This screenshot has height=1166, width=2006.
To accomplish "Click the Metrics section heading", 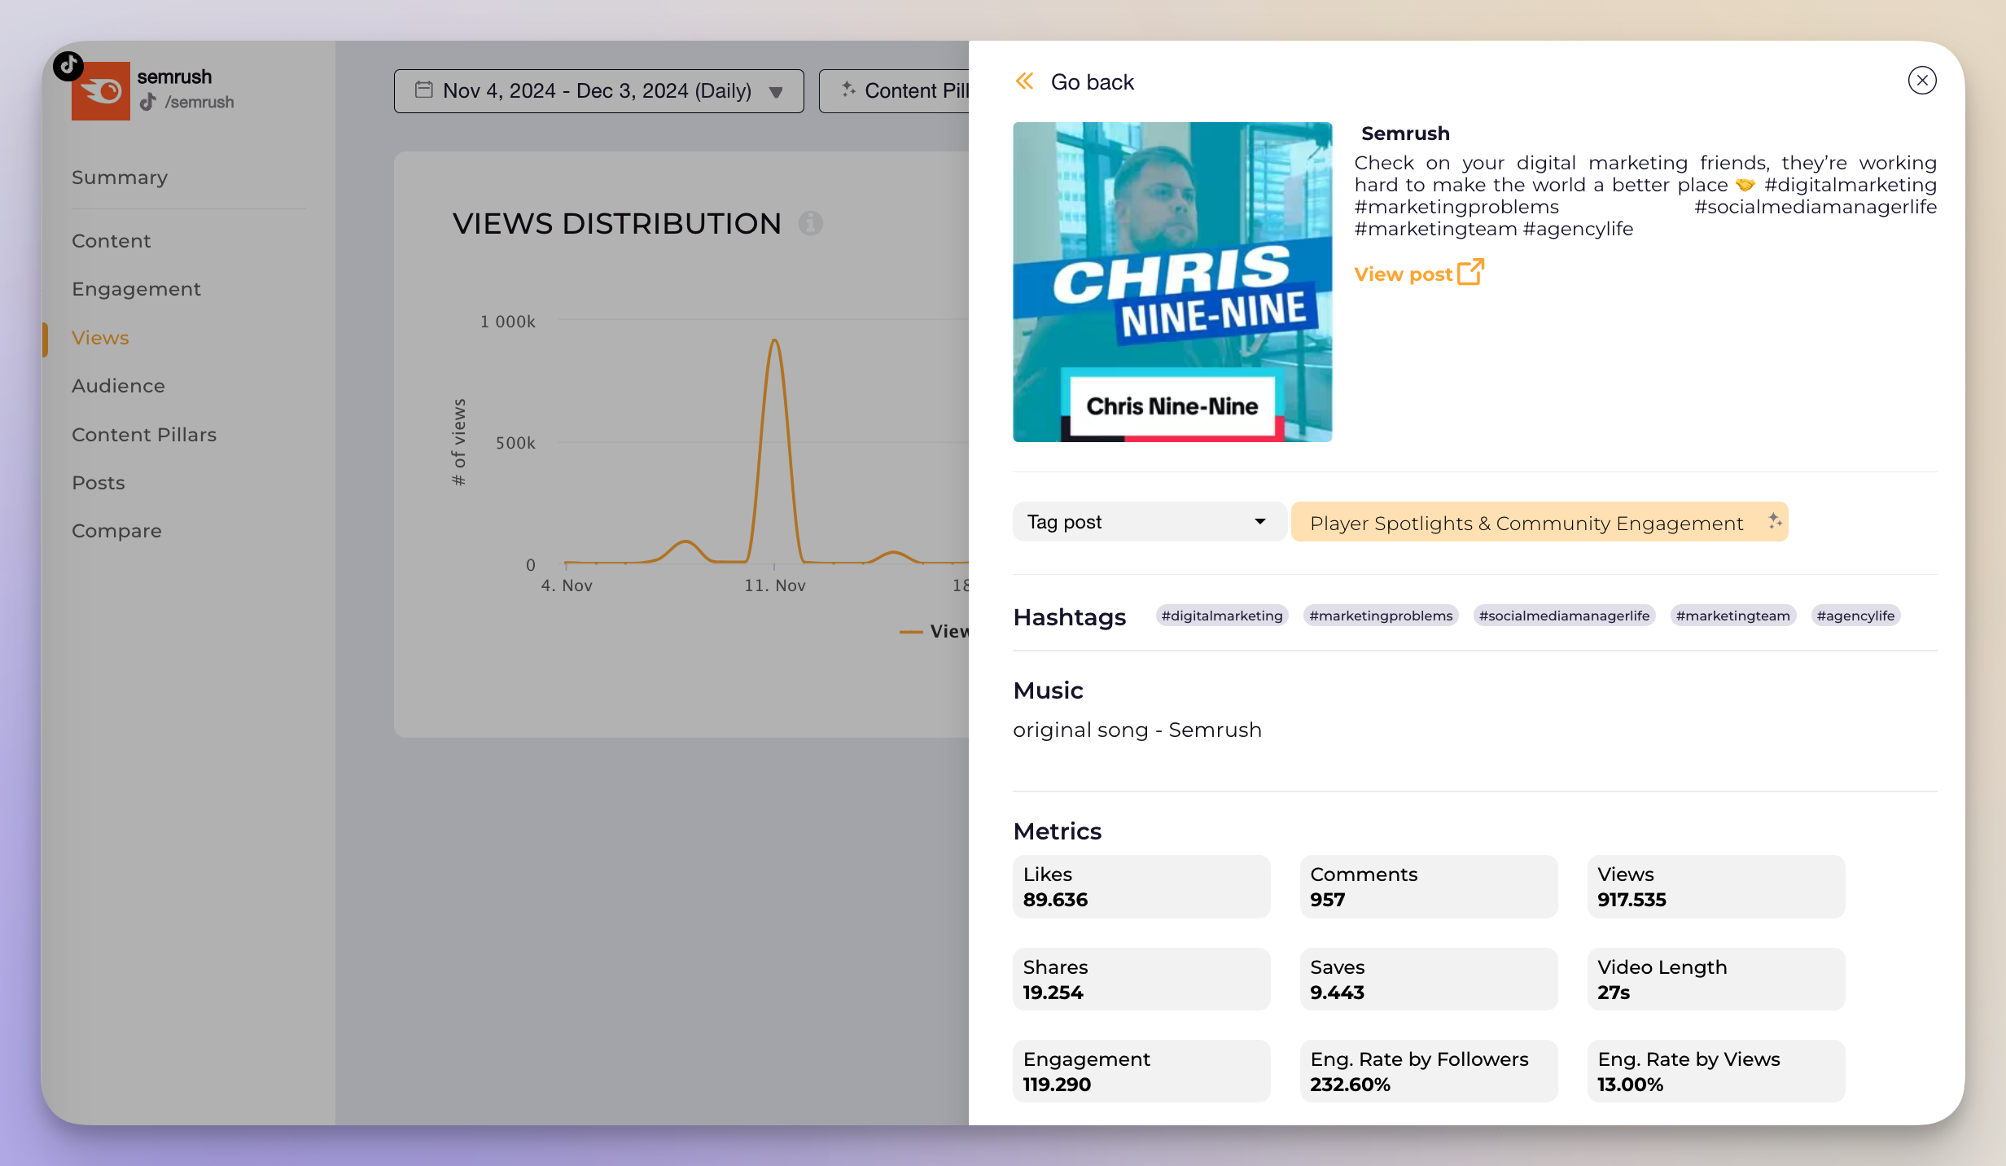I will pyautogui.click(x=1058, y=831).
